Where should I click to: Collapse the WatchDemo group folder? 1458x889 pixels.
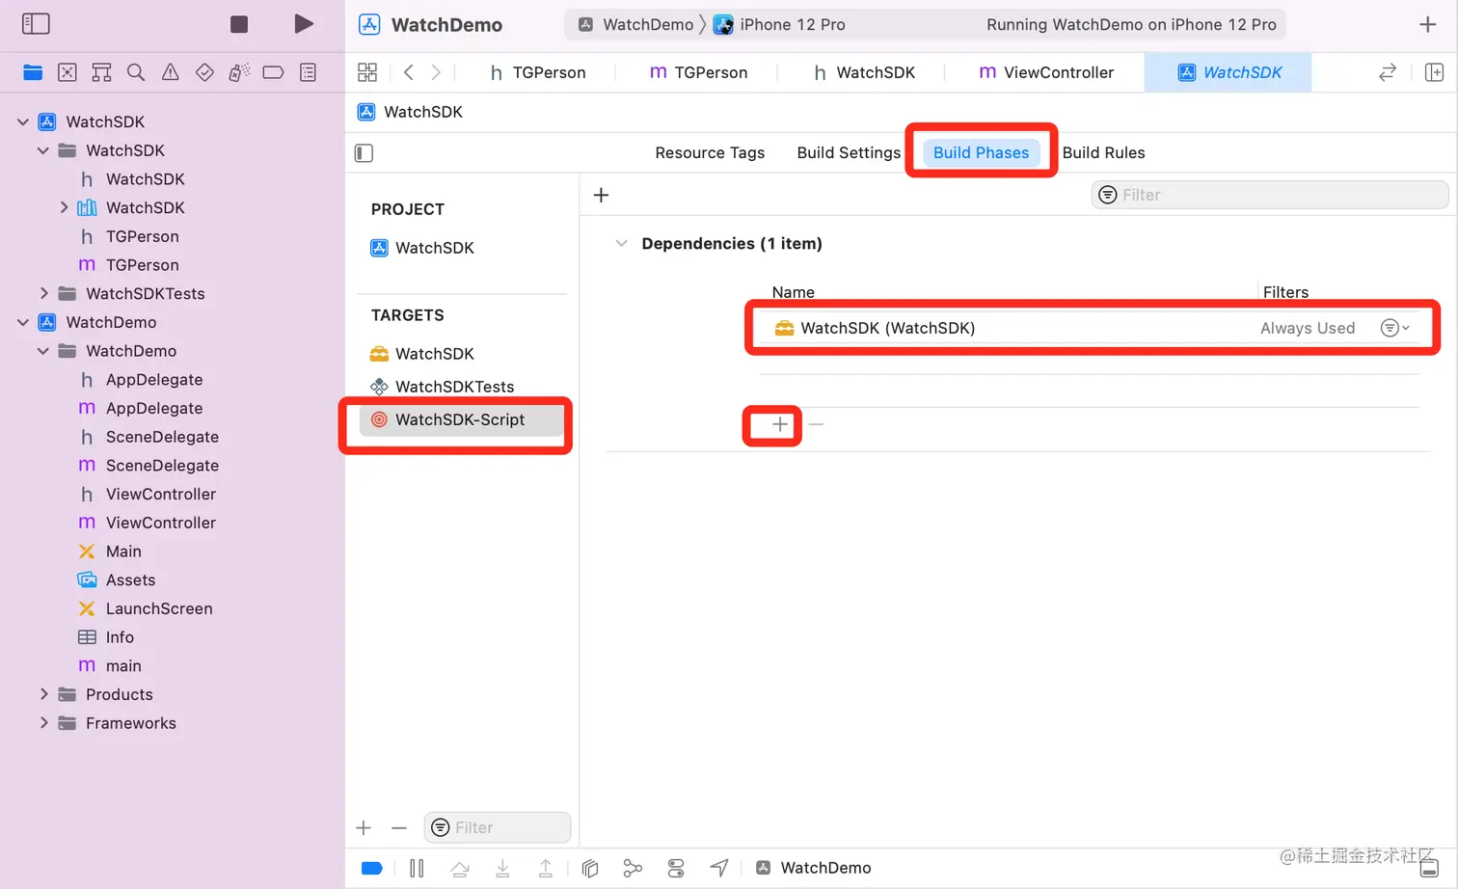pos(43,351)
